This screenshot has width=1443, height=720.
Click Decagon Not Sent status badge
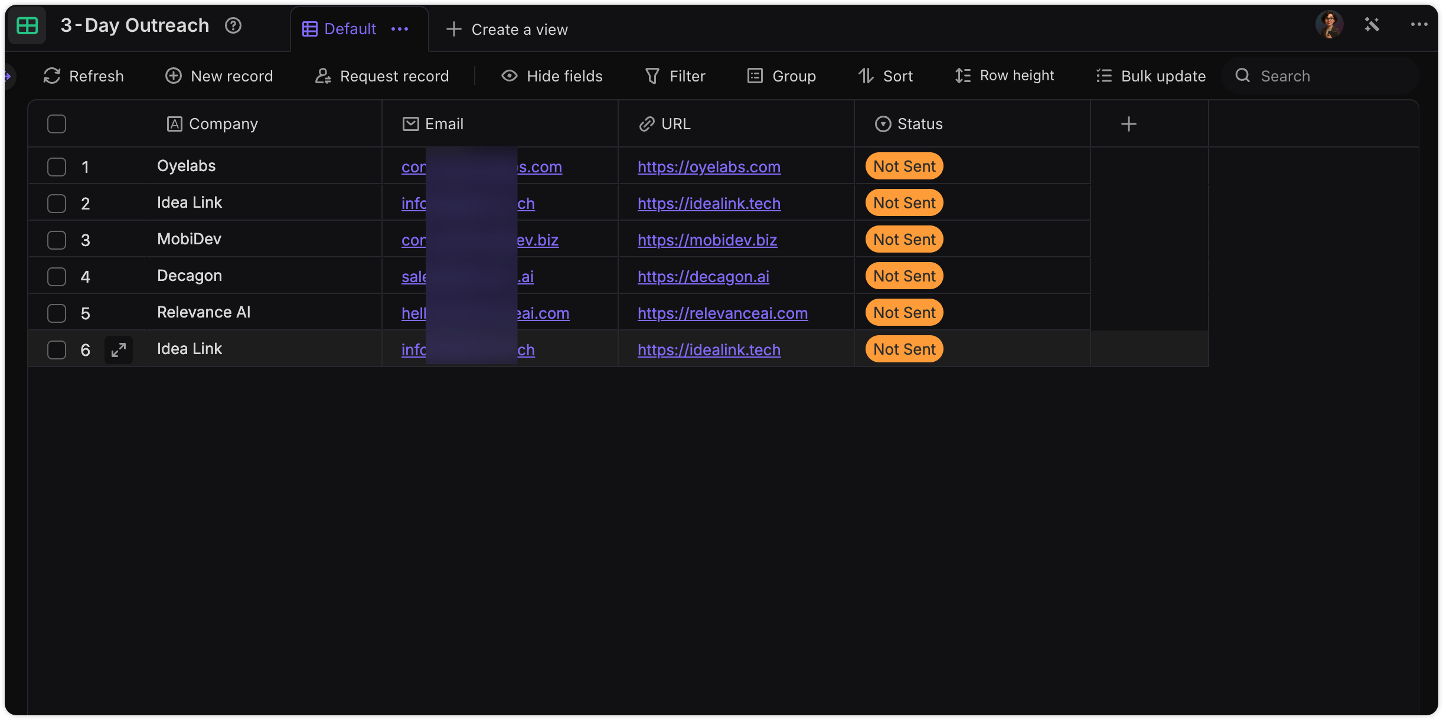click(904, 276)
